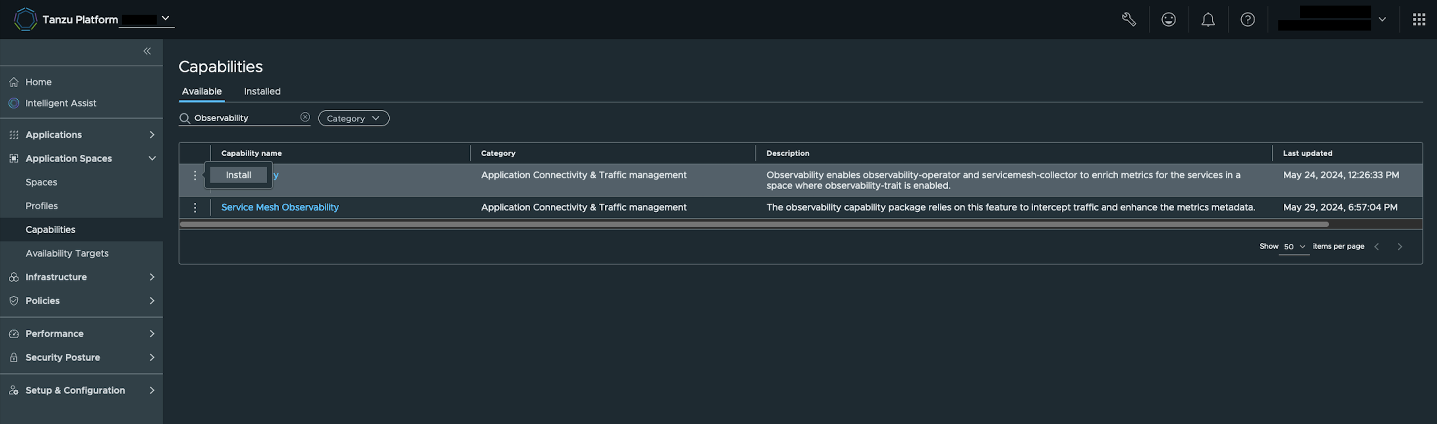Click the capability search input field
The image size is (1437, 424).
click(x=244, y=118)
